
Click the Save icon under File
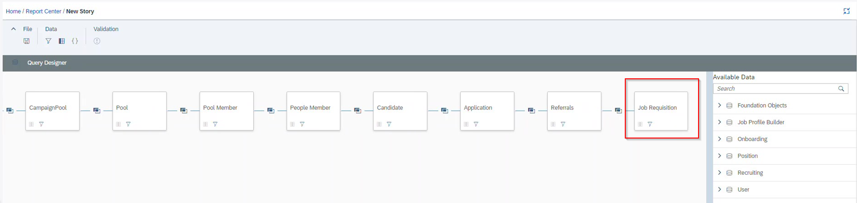pos(26,41)
